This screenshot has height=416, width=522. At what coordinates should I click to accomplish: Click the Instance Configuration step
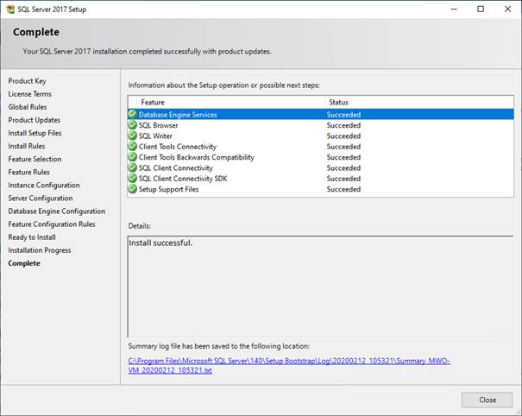coord(44,185)
